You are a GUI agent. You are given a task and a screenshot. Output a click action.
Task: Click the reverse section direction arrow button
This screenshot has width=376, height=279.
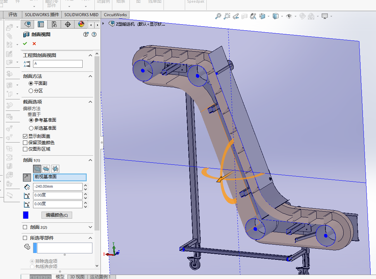tap(27, 177)
